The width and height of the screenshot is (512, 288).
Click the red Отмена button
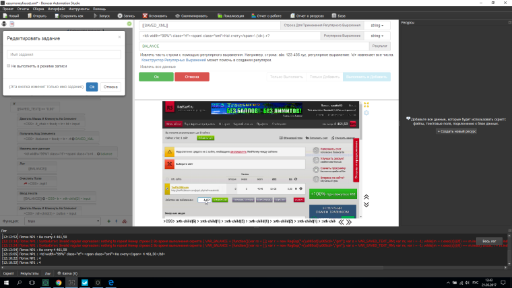(x=191, y=77)
